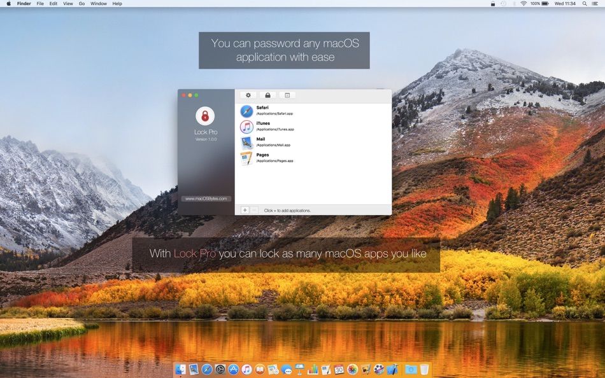The height and width of the screenshot is (378, 605).
Task: Click the /Applications/Pages.app path text
Action: click(x=274, y=161)
